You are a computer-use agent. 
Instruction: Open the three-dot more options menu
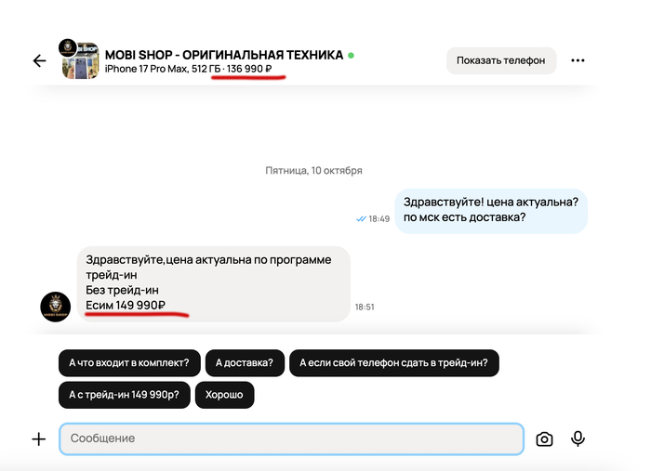point(578,60)
